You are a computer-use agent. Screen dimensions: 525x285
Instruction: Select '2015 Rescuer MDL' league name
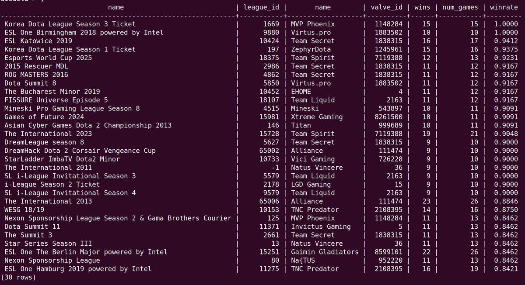[36, 66]
